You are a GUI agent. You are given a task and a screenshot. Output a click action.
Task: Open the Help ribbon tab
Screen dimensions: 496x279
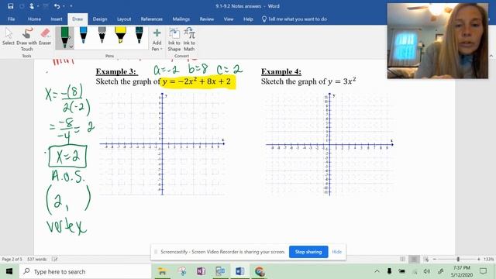coord(248,19)
